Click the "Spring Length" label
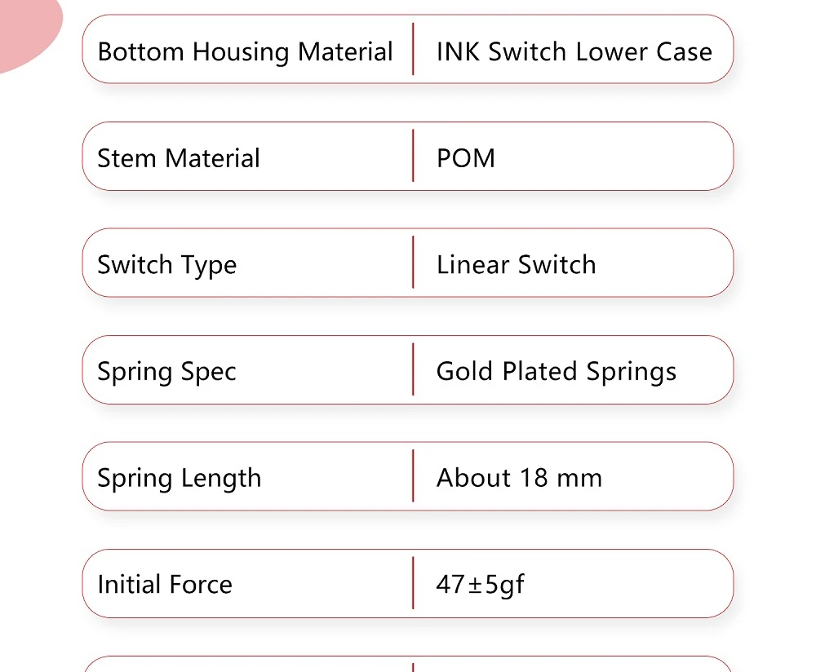This screenshot has width=816, height=672. point(180,479)
